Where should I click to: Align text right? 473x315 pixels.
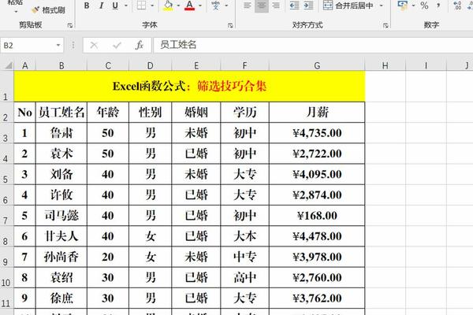(x=276, y=6)
